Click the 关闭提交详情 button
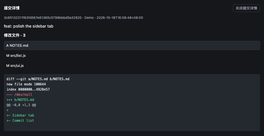Image resolution: width=264 pixels, height=136 pixels. [246, 8]
